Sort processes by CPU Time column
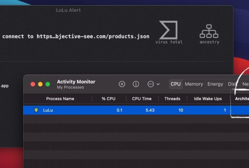This screenshot has height=168, width=249. click(142, 99)
